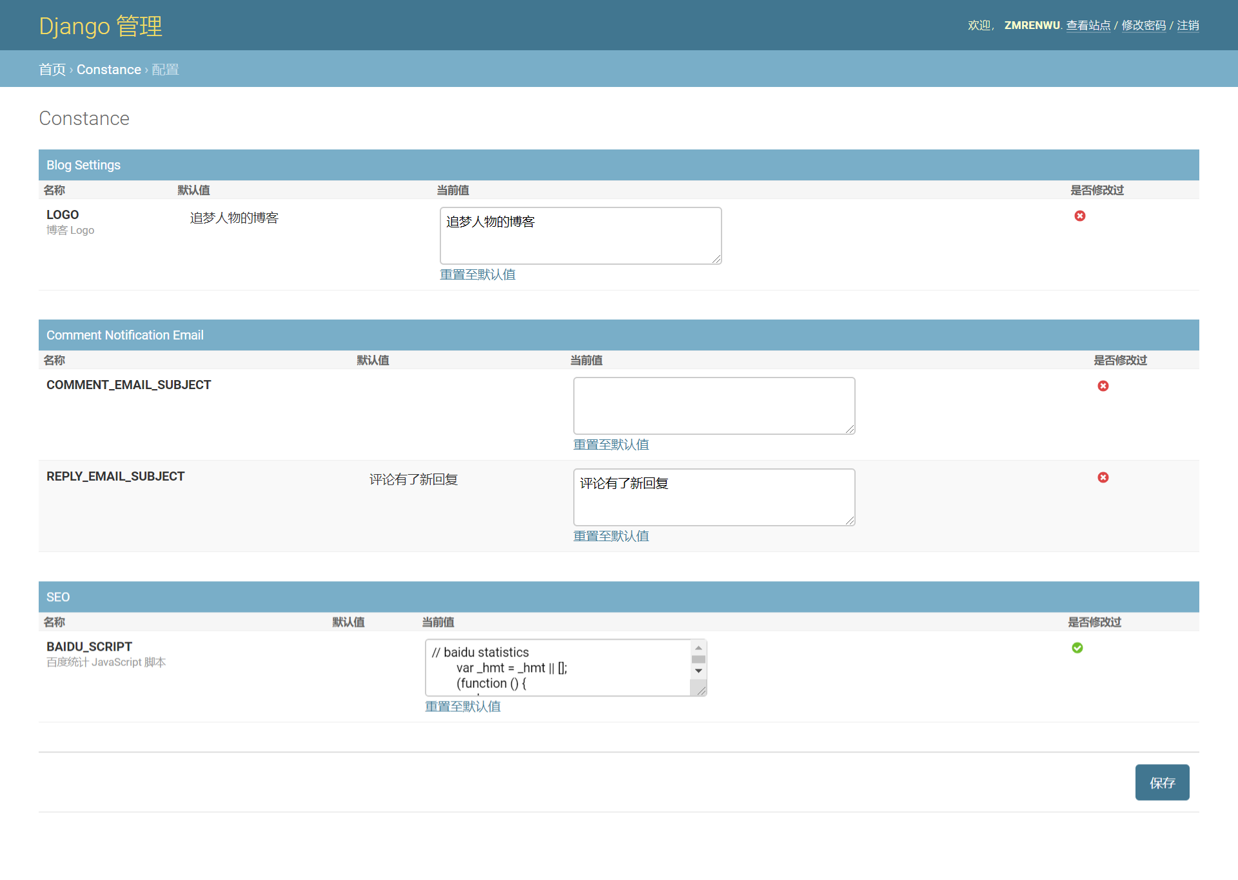
Task: Click the SEO section header
Action: 619,597
